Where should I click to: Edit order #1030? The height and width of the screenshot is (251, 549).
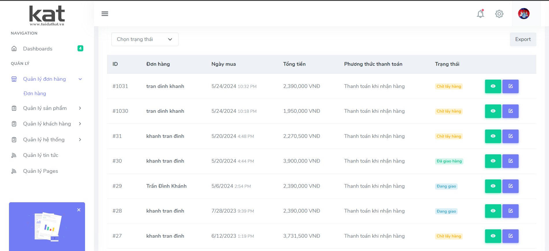tap(511, 111)
